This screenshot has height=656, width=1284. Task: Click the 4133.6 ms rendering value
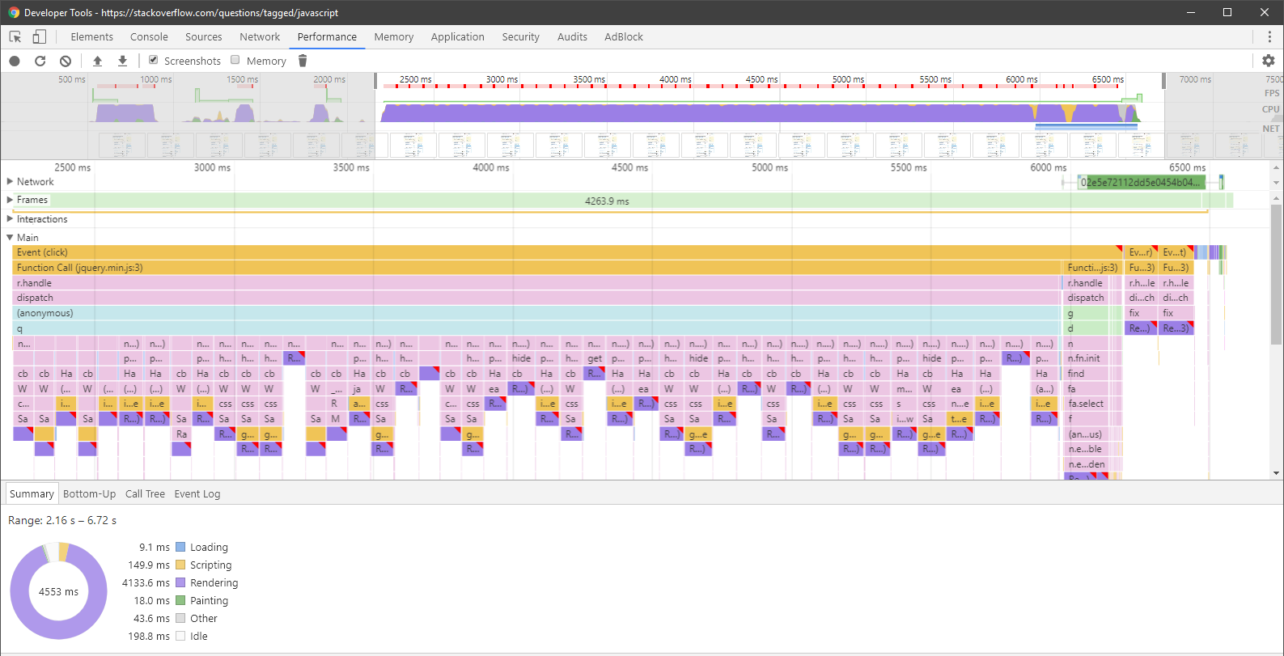coord(146,582)
